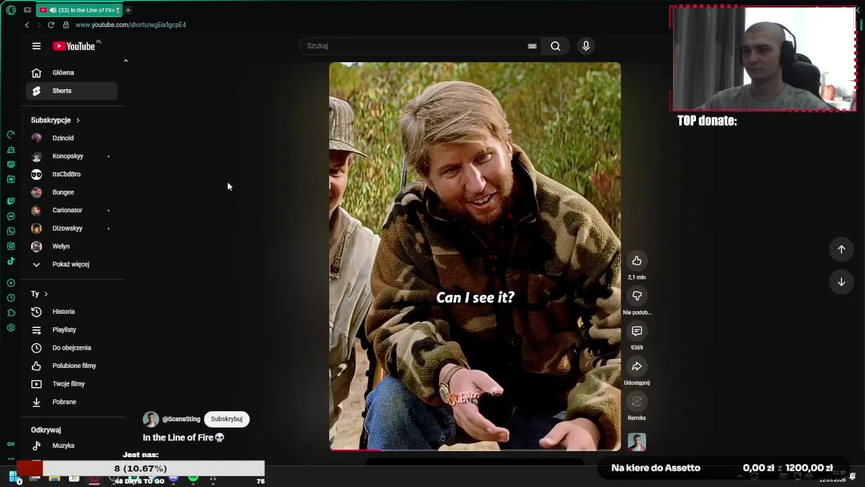
Task: Toggle the YouTube hamburger guide menu
Action: click(36, 46)
